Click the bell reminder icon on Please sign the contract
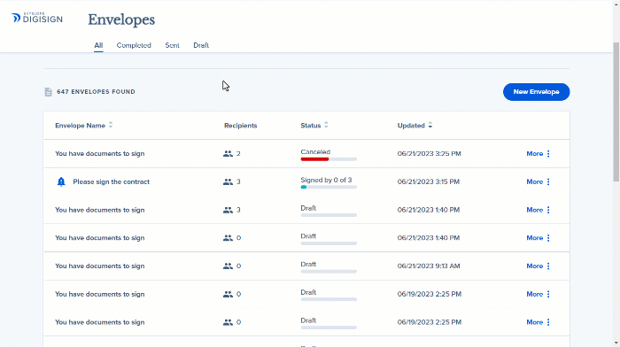The width and height of the screenshot is (620, 347). (61, 181)
